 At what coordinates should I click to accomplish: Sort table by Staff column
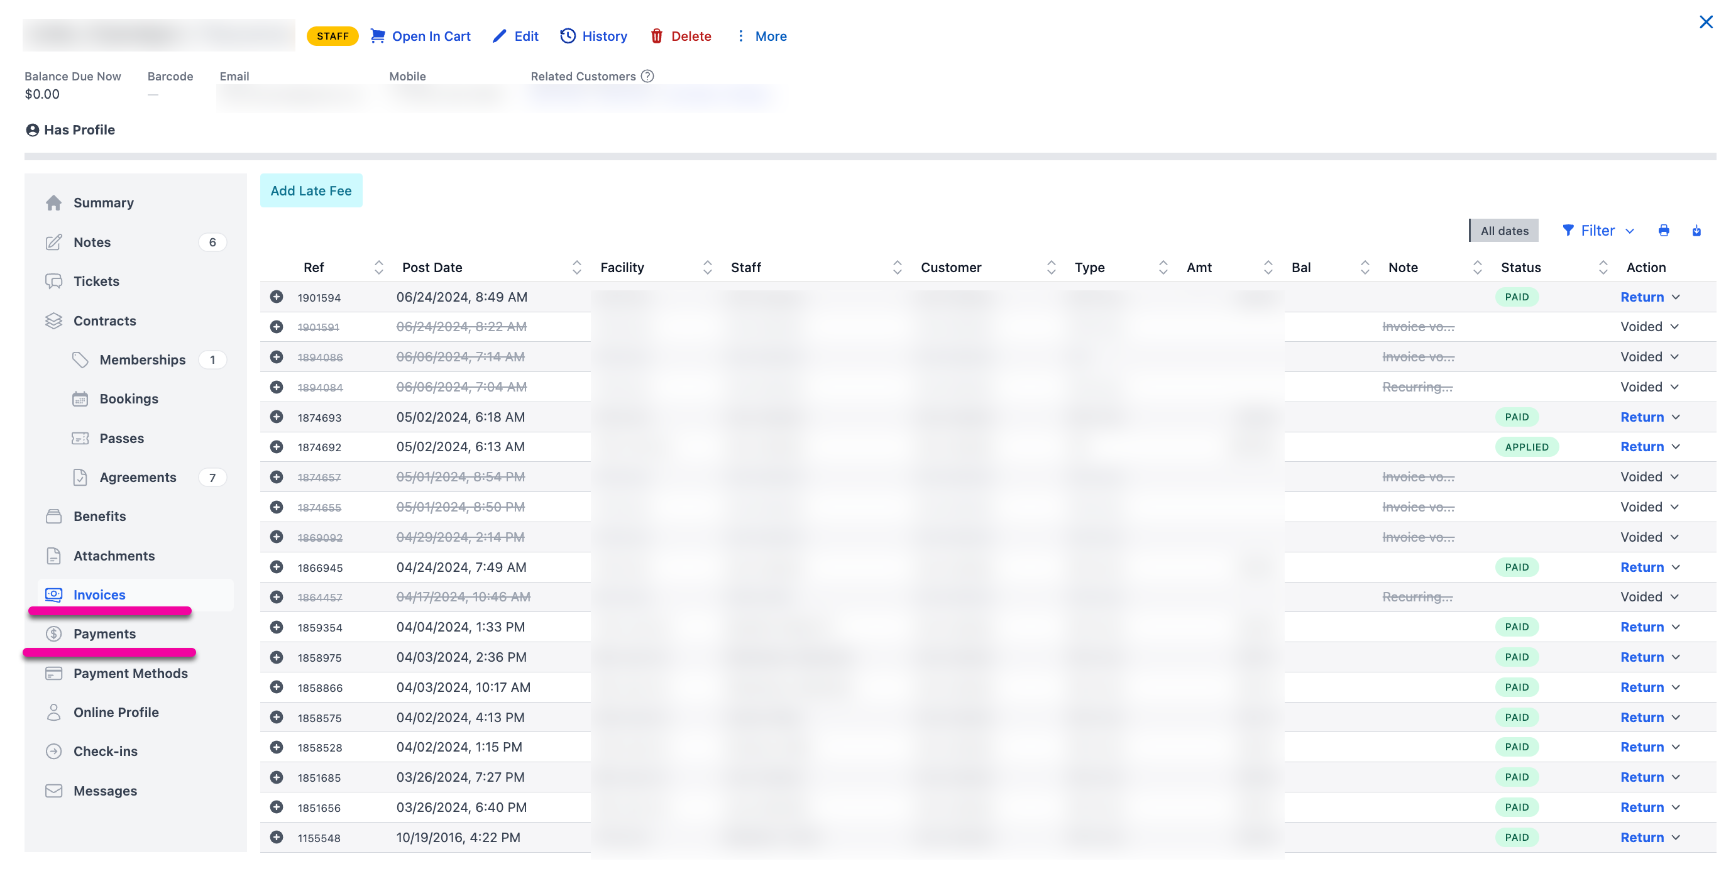point(897,267)
